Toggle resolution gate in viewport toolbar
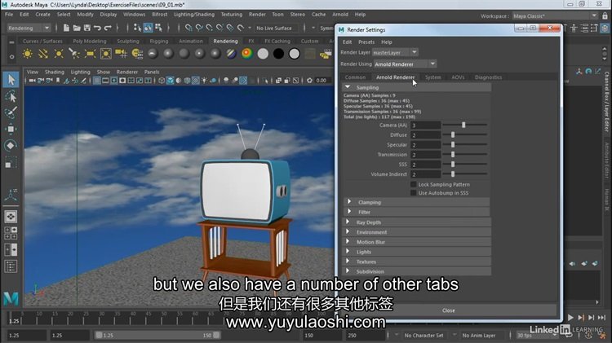 (x=114, y=81)
